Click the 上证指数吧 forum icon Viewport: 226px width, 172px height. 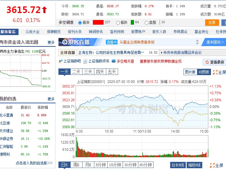pyautogui.click(x=61, y=61)
